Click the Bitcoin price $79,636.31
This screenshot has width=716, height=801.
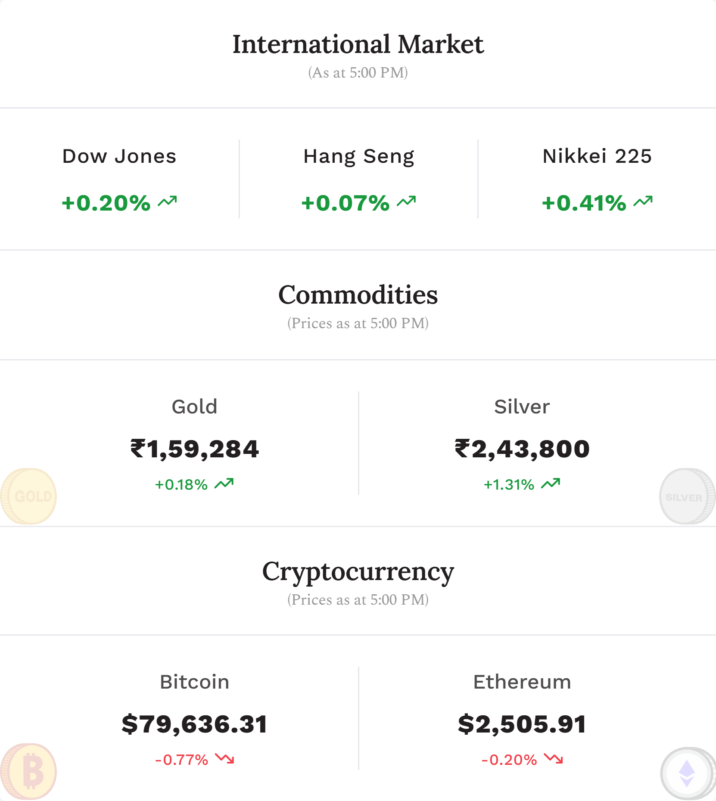pyautogui.click(x=194, y=724)
